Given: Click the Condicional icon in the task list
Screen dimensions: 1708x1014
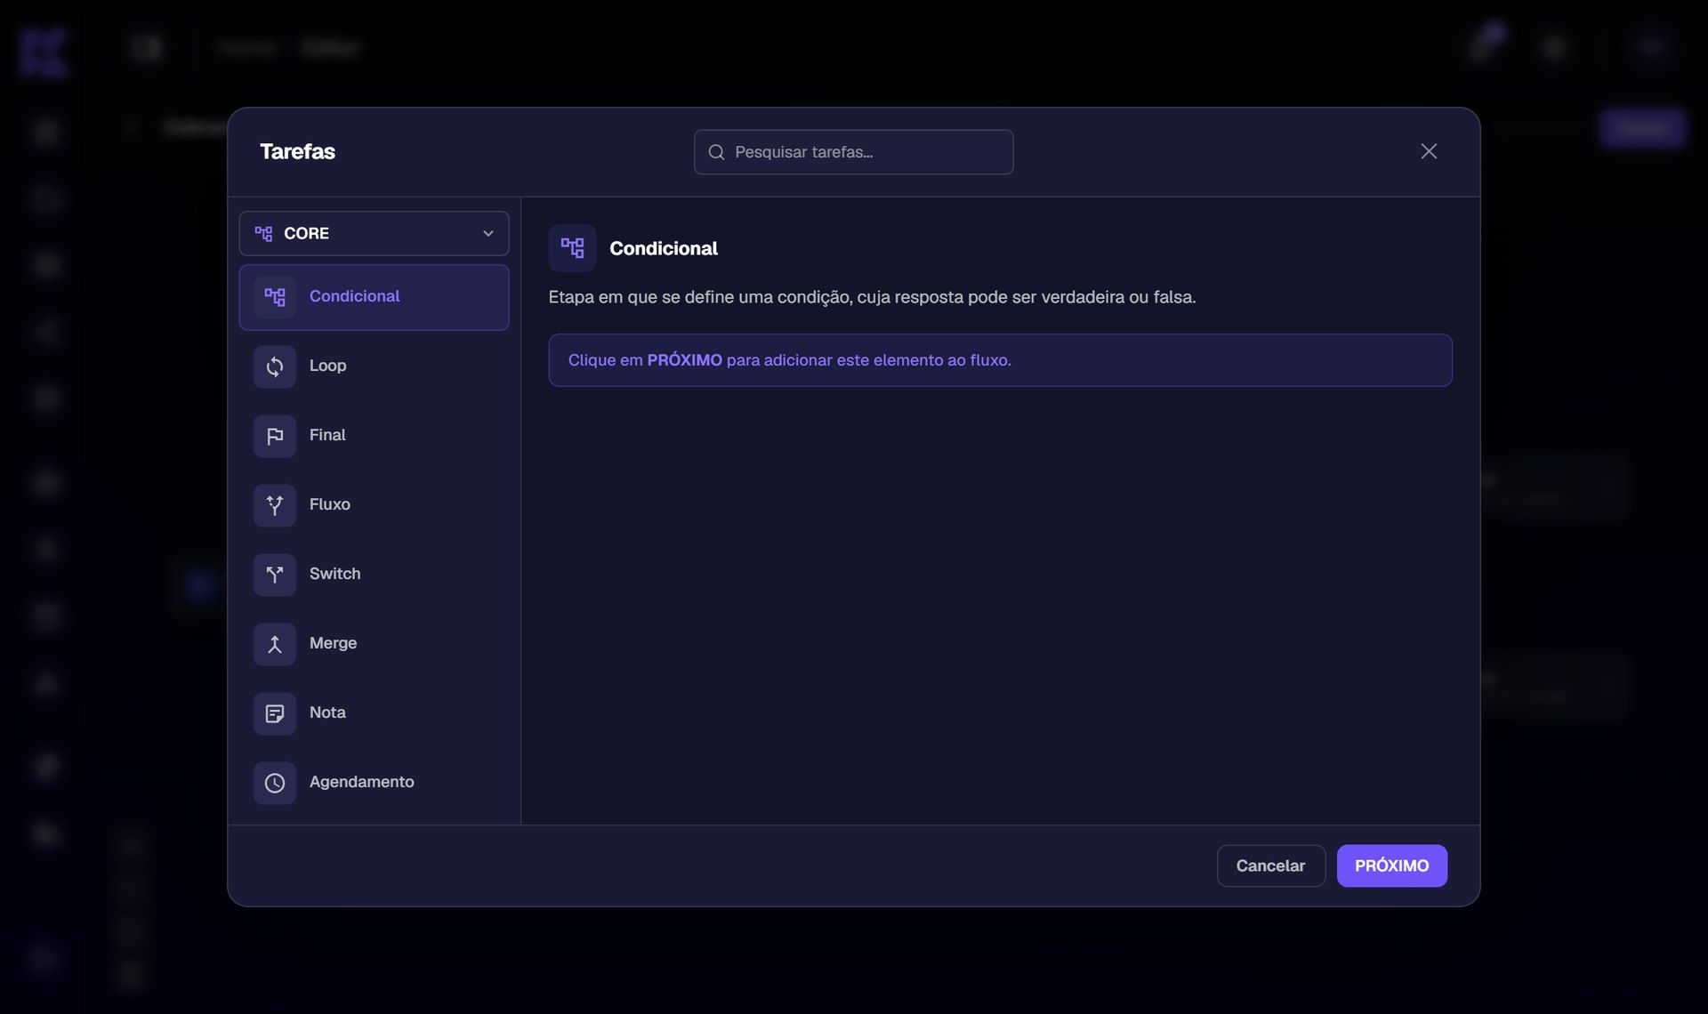Looking at the screenshot, I should coord(275,297).
